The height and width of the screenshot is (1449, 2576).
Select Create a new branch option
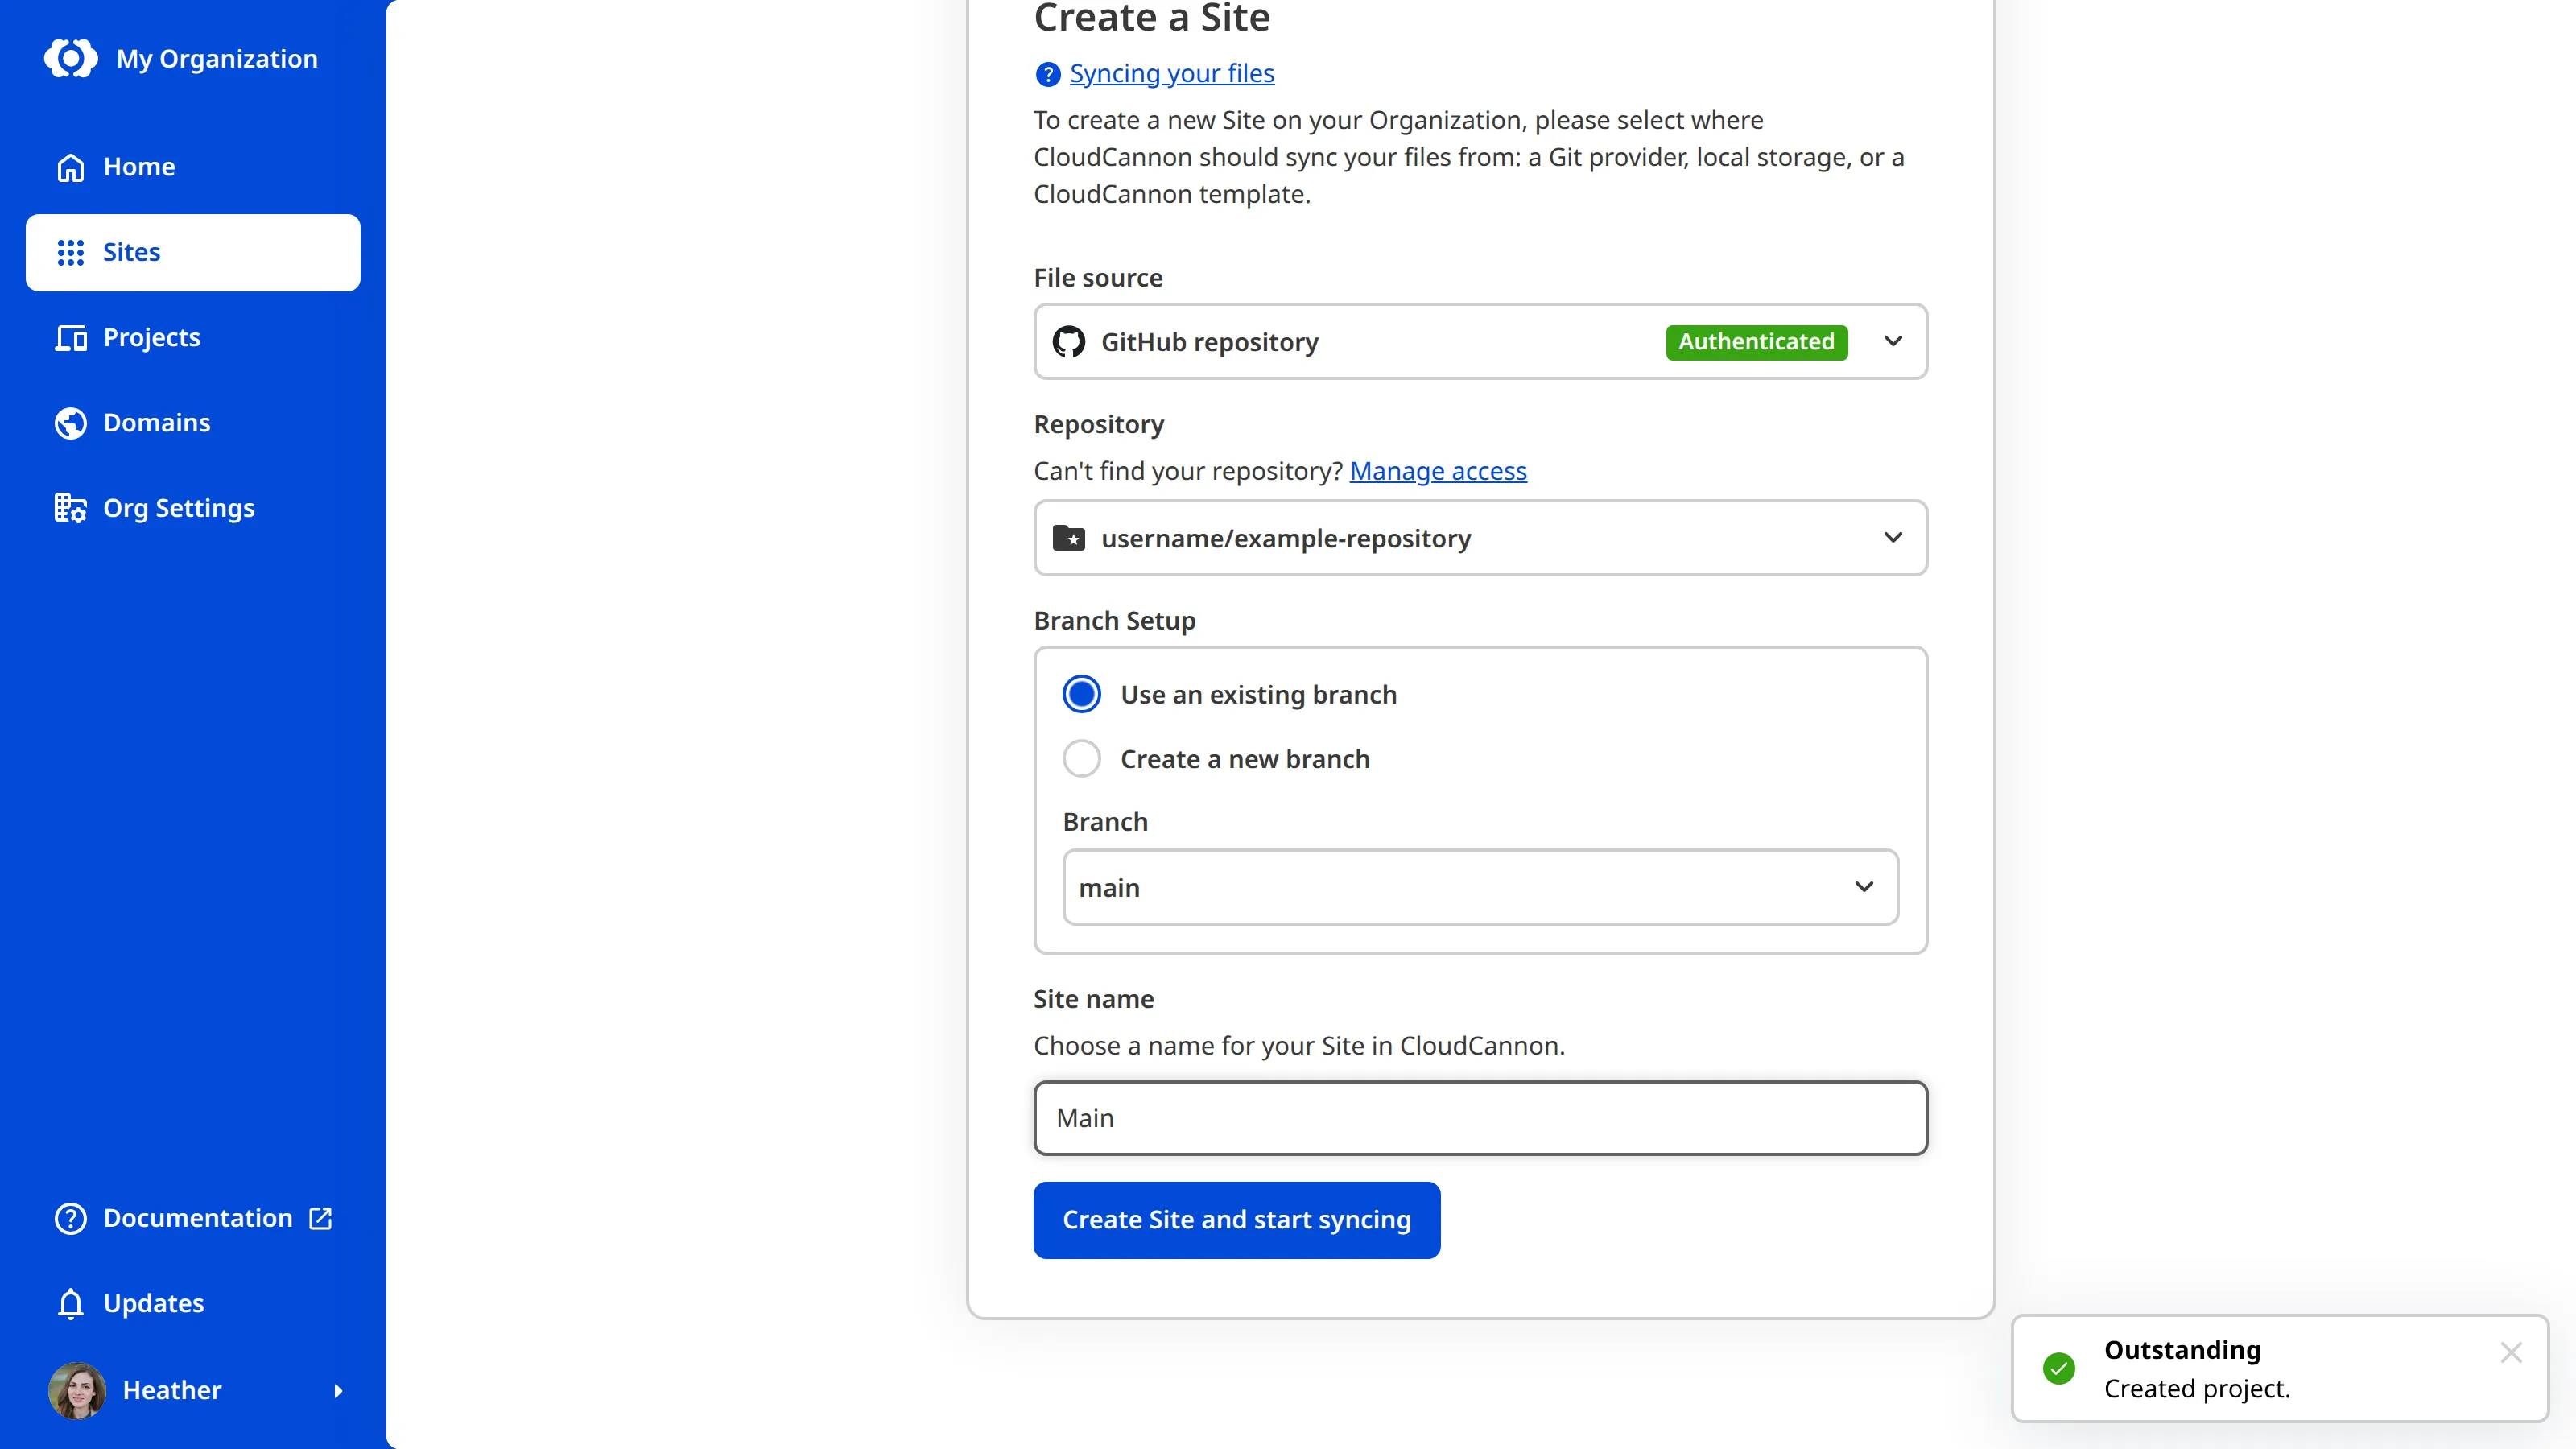[x=1082, y=759]
